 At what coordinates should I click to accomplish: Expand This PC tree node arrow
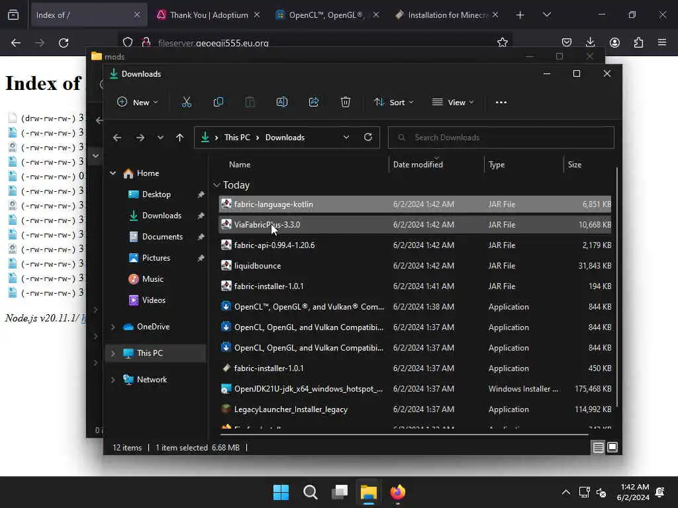point(113,353)
